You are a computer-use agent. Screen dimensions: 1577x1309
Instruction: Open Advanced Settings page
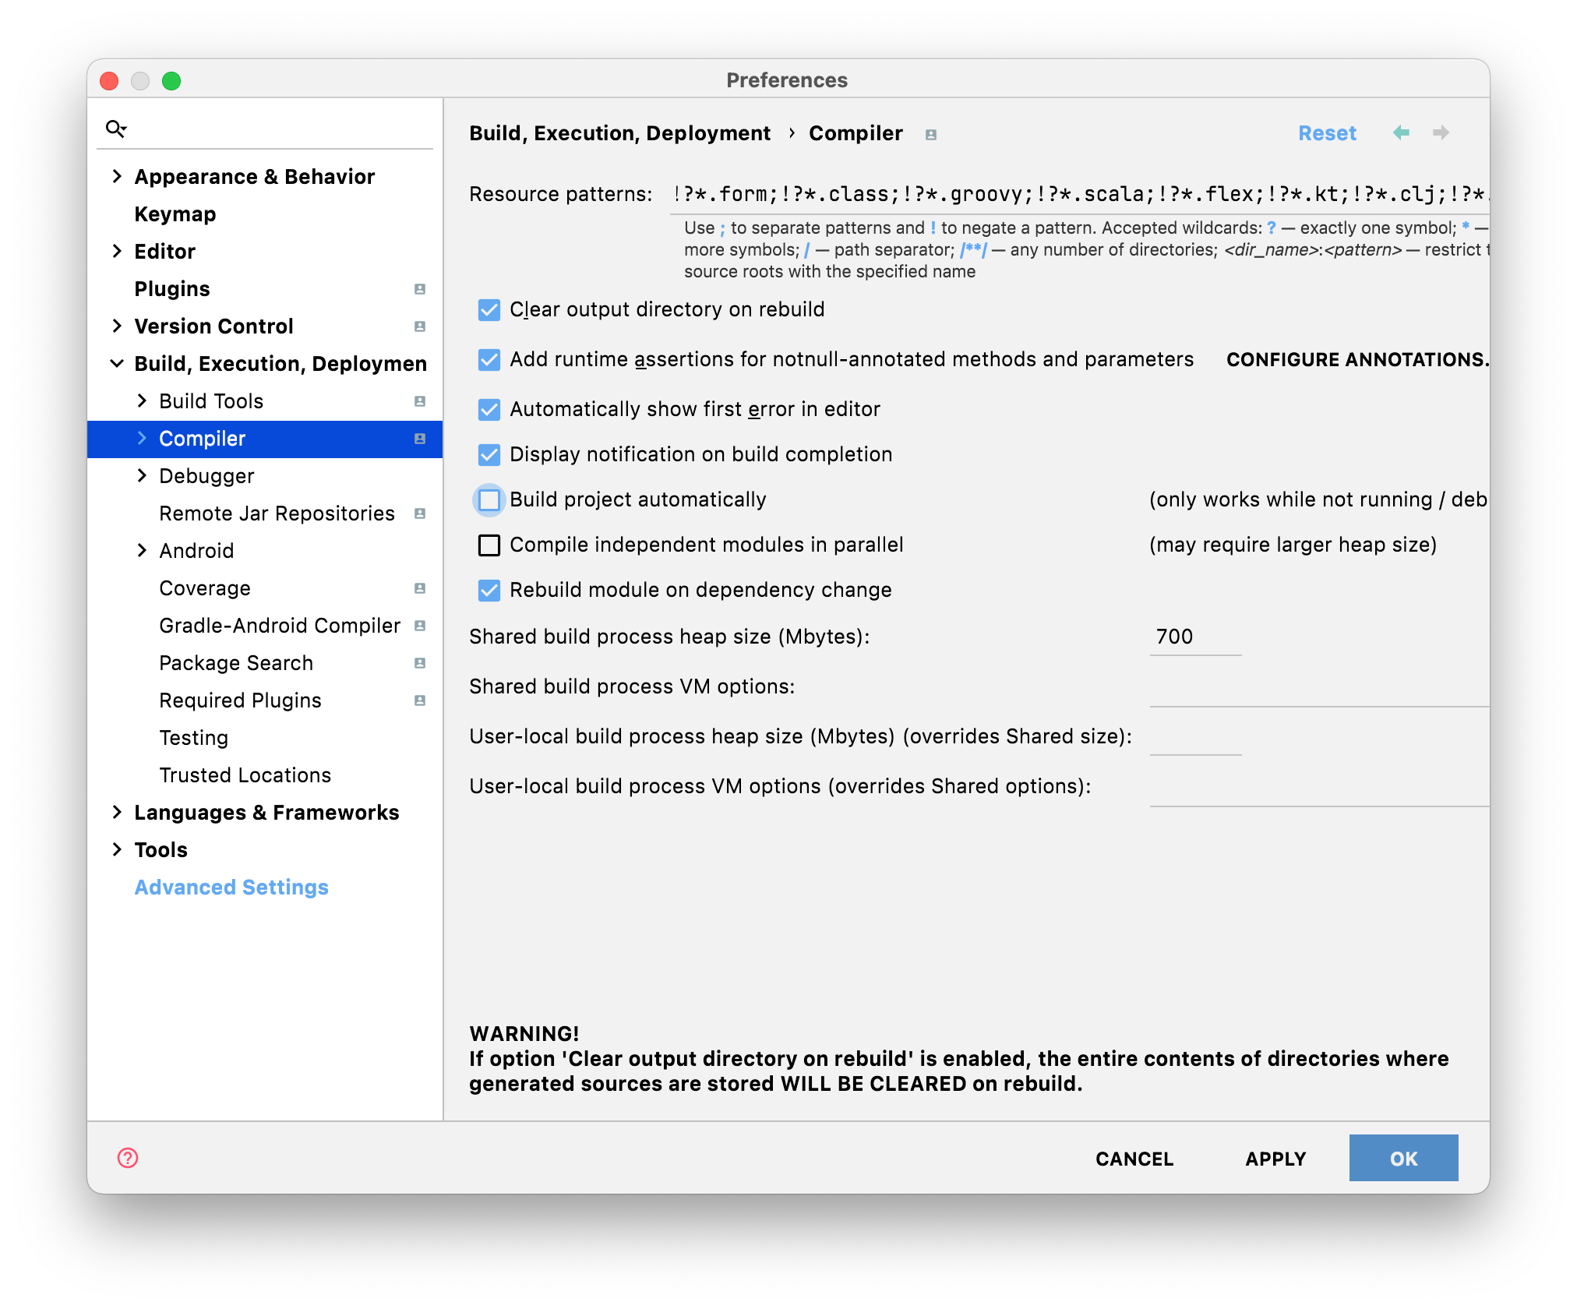click(231, 887)
